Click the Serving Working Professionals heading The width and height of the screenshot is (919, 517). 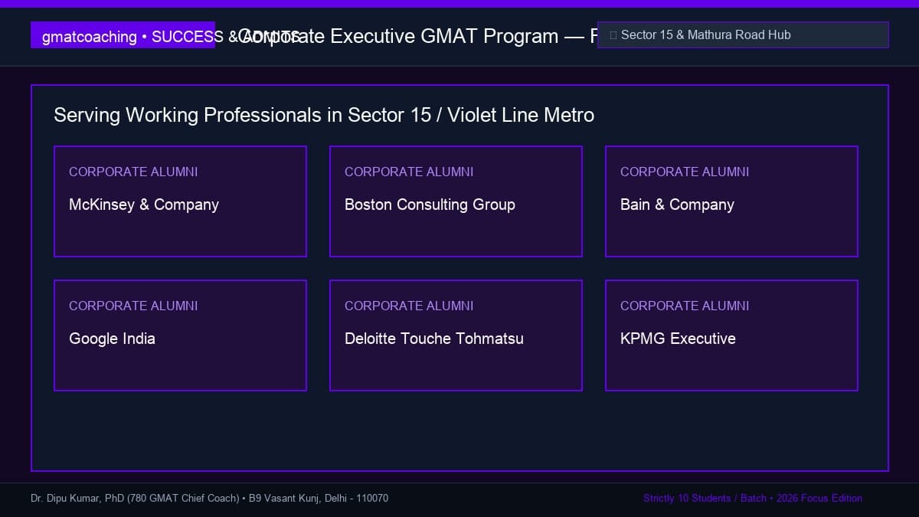coord(324,115)
